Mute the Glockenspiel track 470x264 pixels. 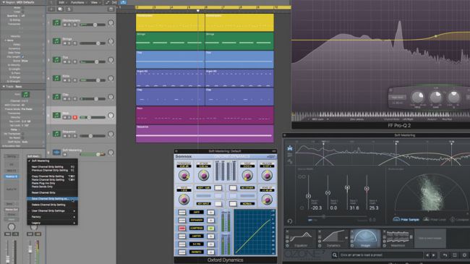(x=65, y=25)
